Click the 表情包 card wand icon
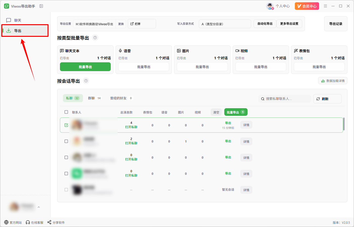The width and height of the screenshot is (354, 227). [296, 51]
